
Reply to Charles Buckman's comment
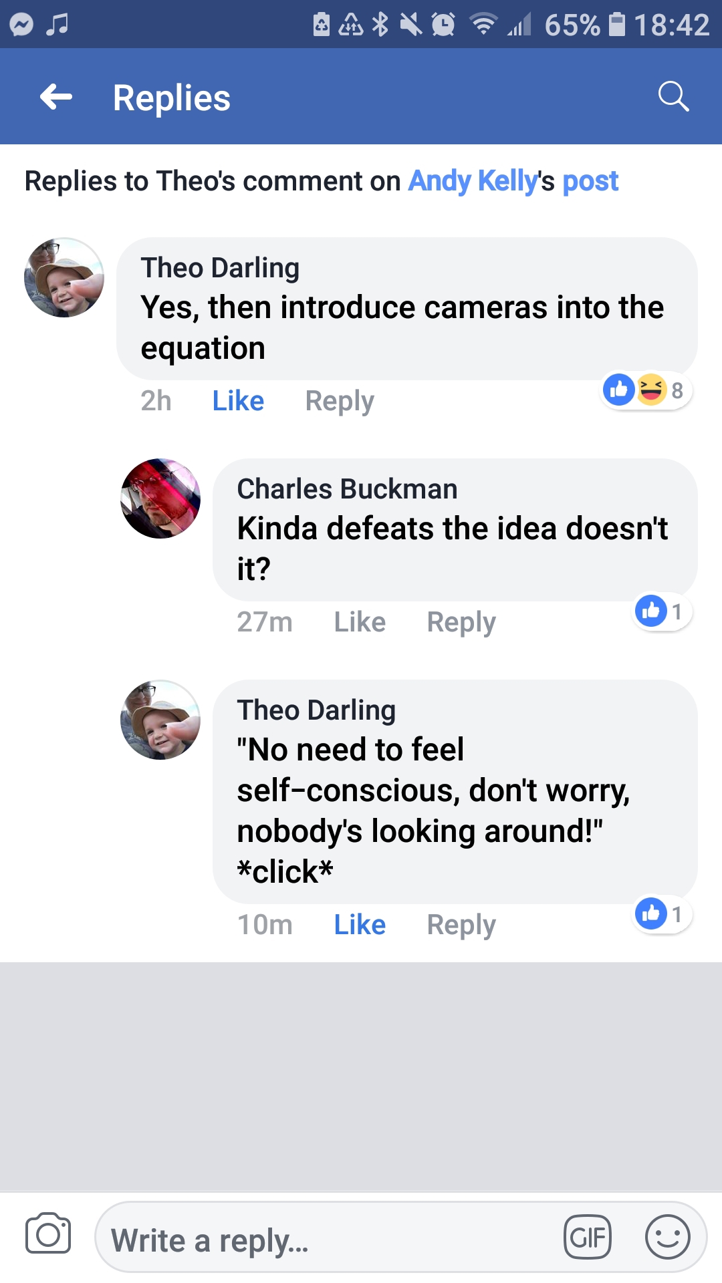point(461,622)
